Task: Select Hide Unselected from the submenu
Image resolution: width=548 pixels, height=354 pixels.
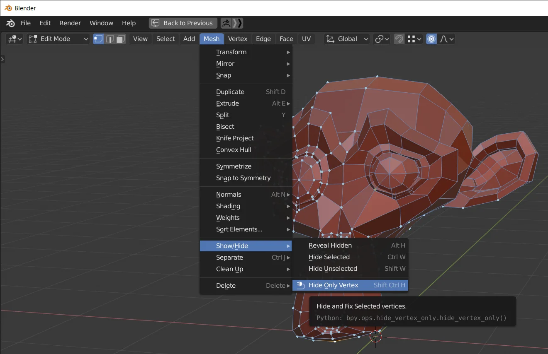Action: tap(333, 268)
